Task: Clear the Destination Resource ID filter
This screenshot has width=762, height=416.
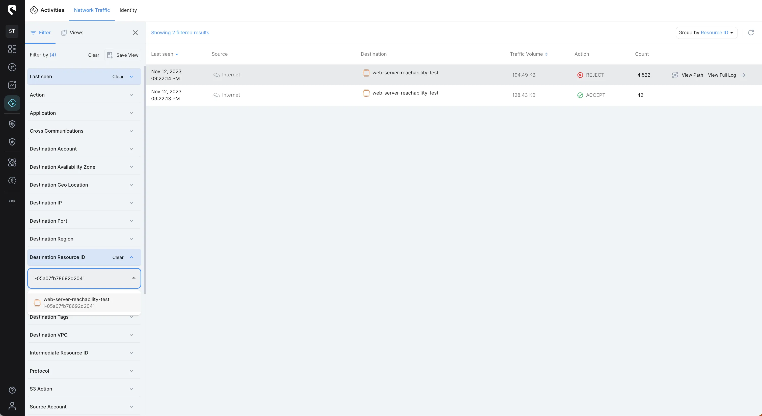Action: point(118,257)
